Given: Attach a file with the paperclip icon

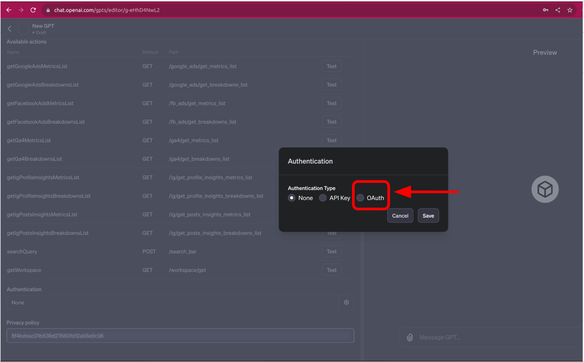Looking at the screenshot, I should [x=409, y=337].
